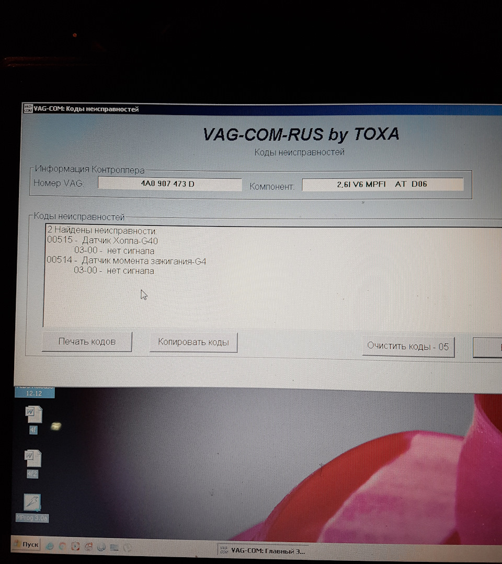
Task: Launch the MProg 3.0a desktop shortcut
Action: tap(32, 508)
